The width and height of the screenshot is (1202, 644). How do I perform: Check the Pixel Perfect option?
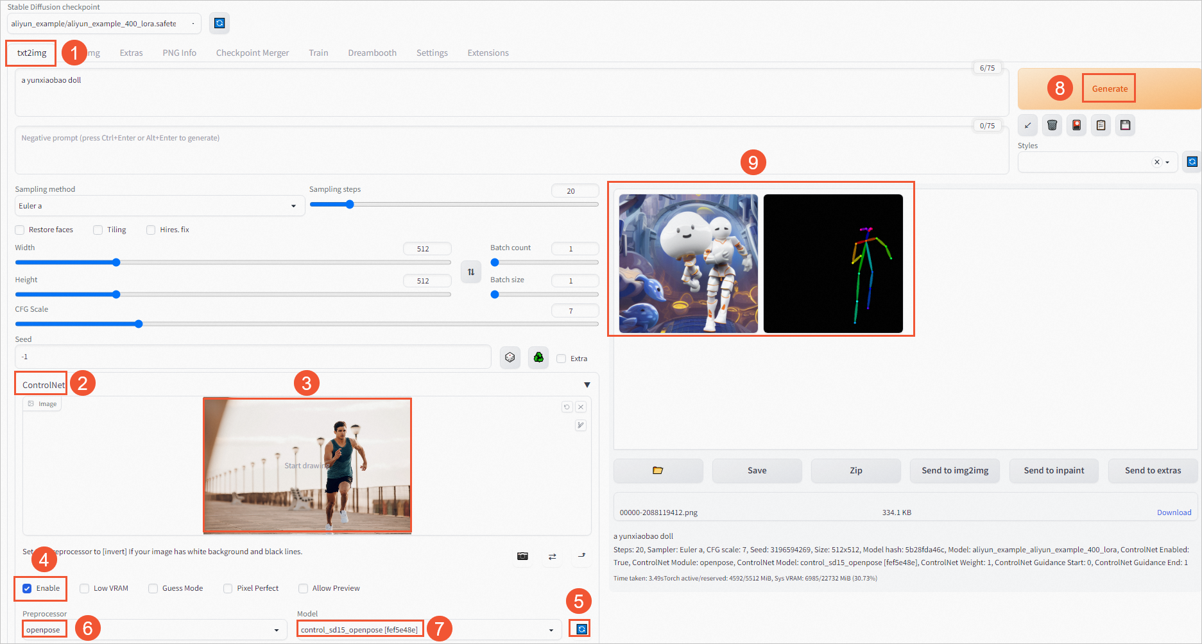228,588
